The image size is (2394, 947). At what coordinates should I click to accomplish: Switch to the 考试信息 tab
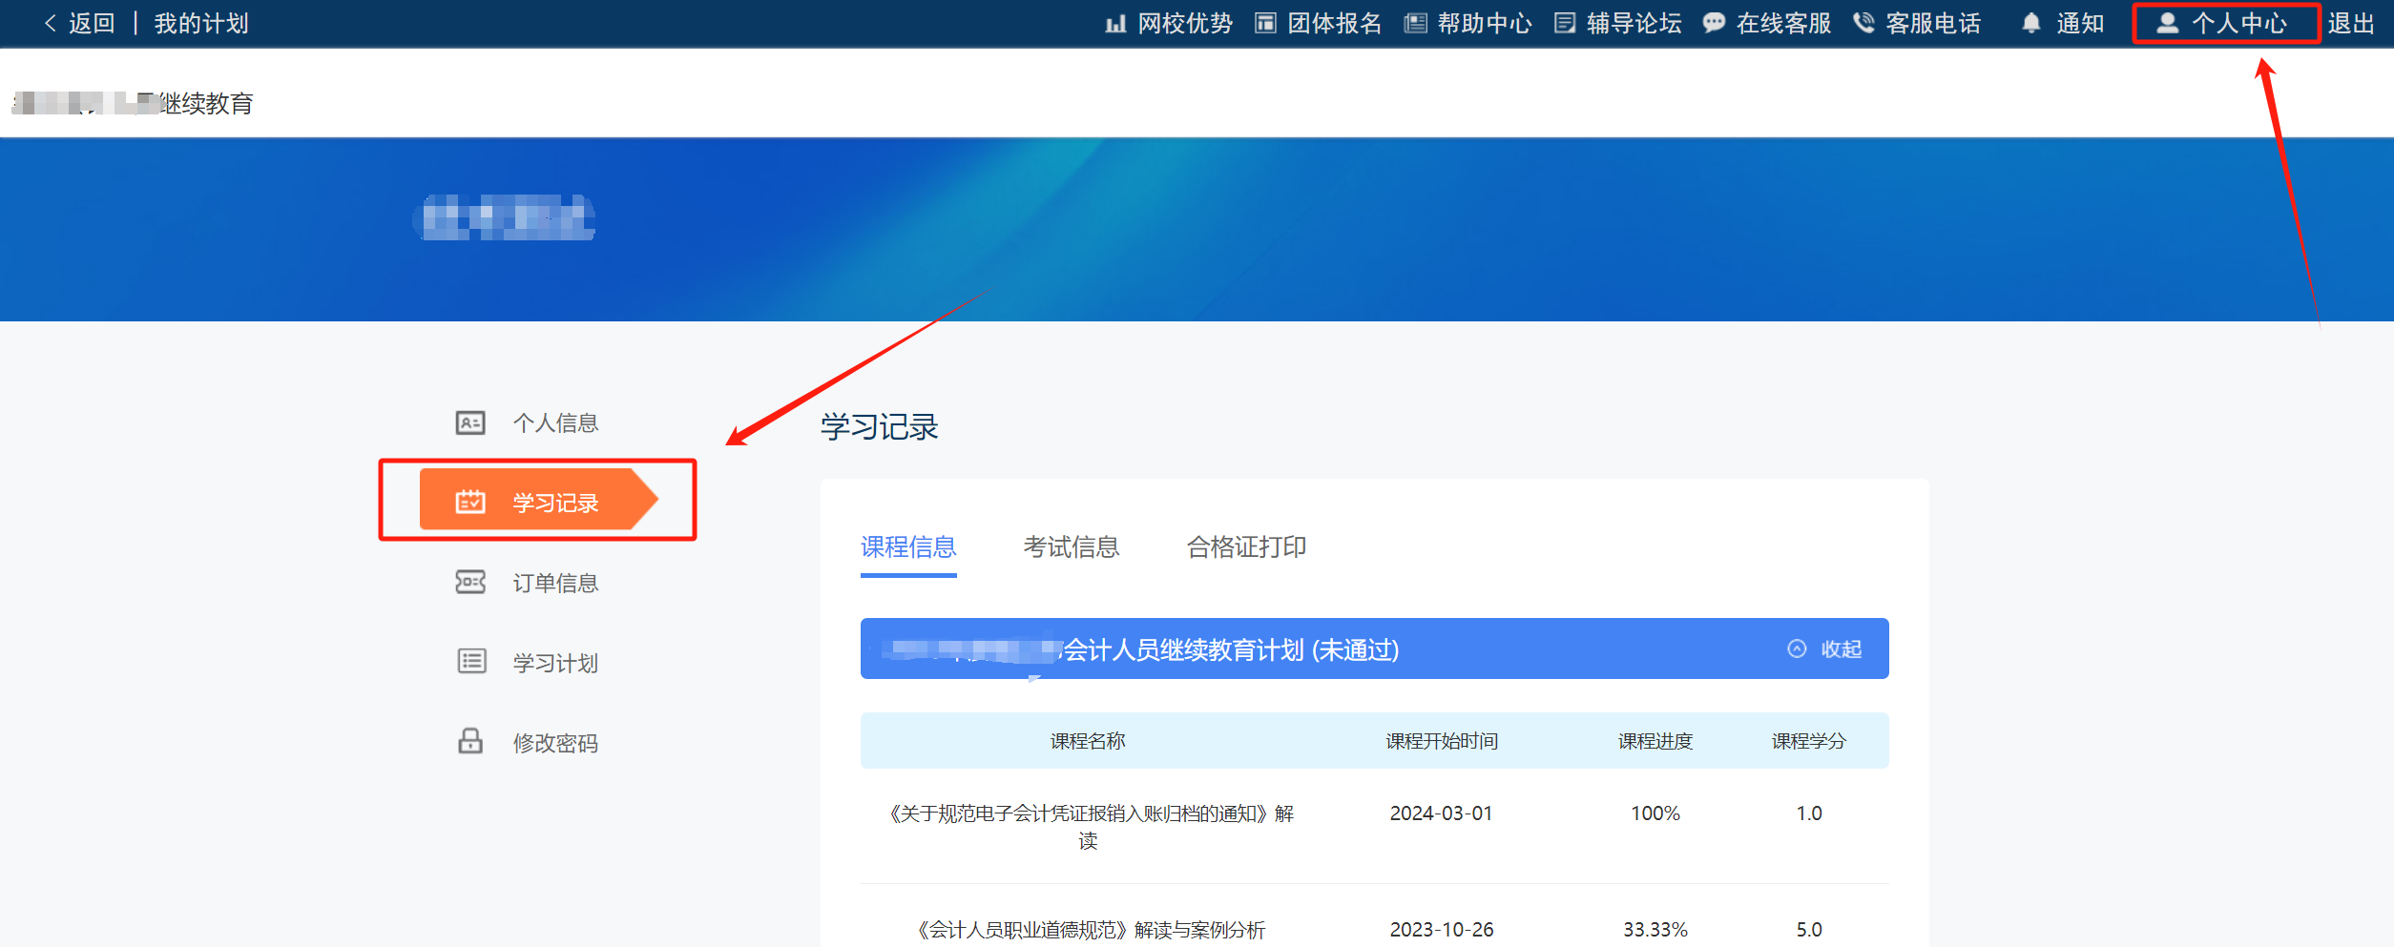click(1071, 547)
